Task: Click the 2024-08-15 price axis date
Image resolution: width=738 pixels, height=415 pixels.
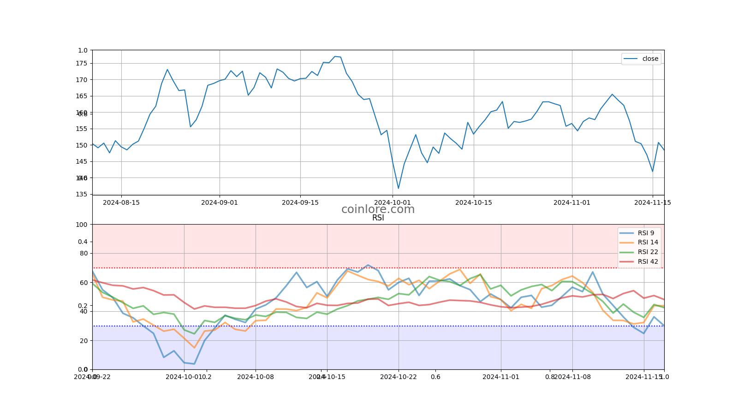Action: (x=121, y=202)
